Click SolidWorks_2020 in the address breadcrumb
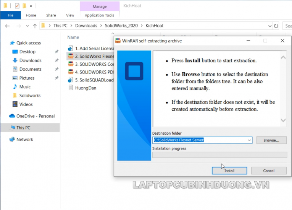This screenshot has width=292, height=210. 121,26
